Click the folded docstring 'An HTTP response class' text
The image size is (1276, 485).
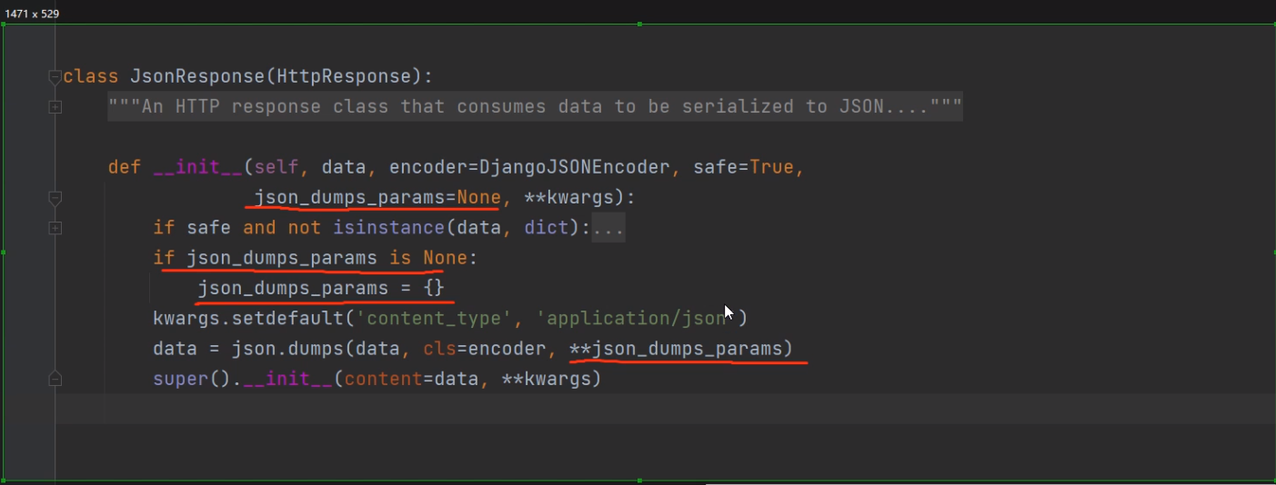pyautogui.click(x=535, y=107)
